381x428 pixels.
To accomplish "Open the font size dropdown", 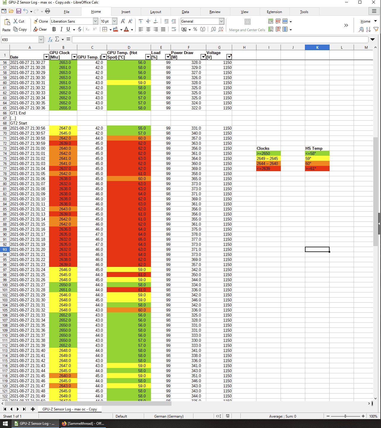I will pos(114,21).
